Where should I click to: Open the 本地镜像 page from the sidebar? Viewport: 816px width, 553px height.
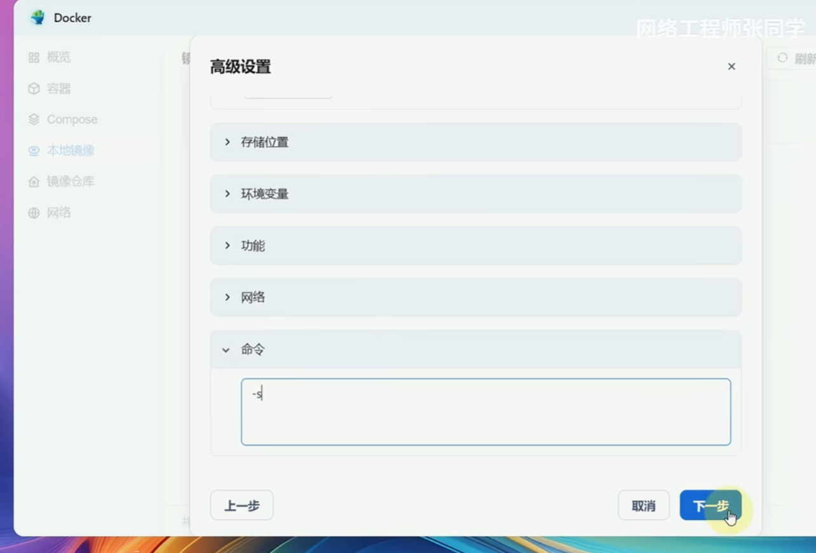[x=70, y=150]
